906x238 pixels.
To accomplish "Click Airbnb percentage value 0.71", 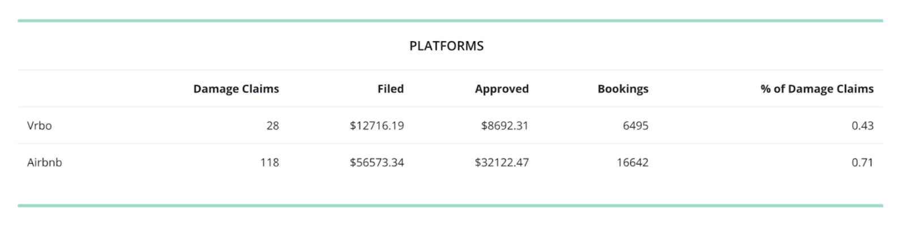I will pos(862,162).
